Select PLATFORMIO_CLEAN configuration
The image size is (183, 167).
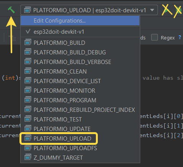(80, 71)
